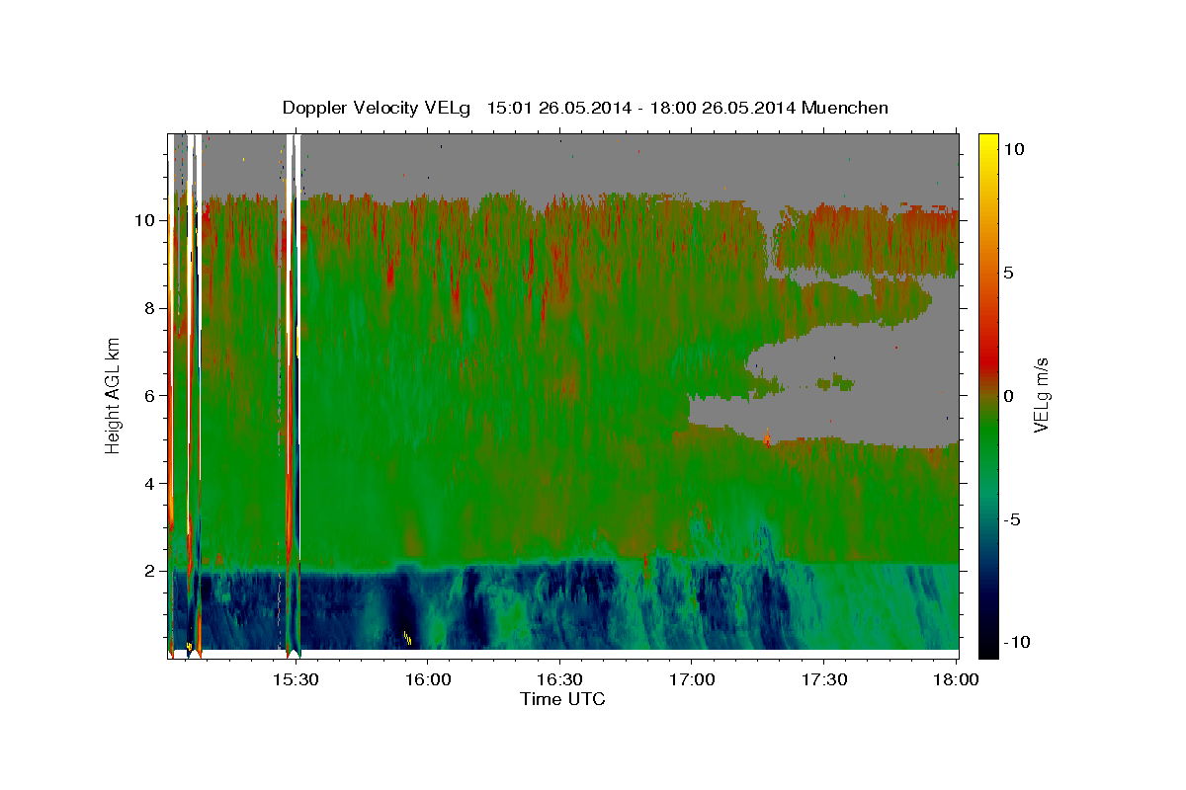Click the colorbar tick label 0
This screenshot has width=1186, height=790.
pyautogui.click(x=1011, y=395)
